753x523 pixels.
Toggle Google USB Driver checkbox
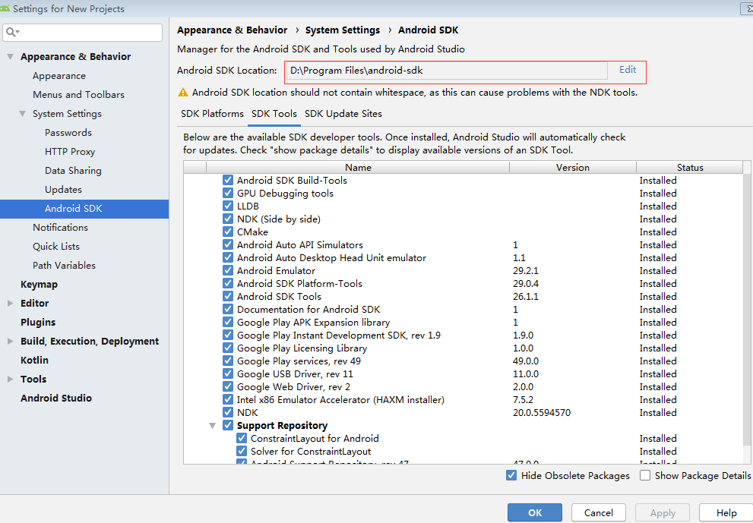point(228,374)
